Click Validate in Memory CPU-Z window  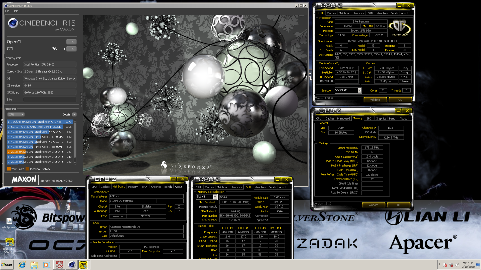tap(374, 205)
